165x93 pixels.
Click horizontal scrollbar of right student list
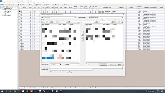(104, 62)
